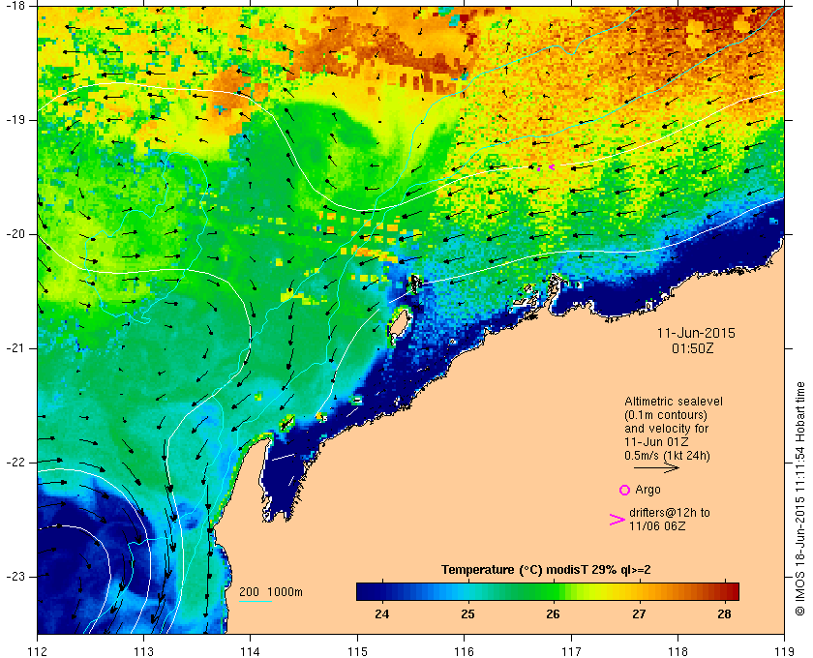The image size is (813, 658).
Task: Click the colorbar at 28 degrees dark red
Action: pyautogui.click(x=724, y=591)
